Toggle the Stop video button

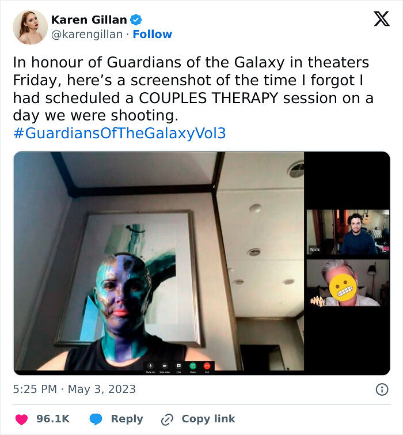point(165,366)
